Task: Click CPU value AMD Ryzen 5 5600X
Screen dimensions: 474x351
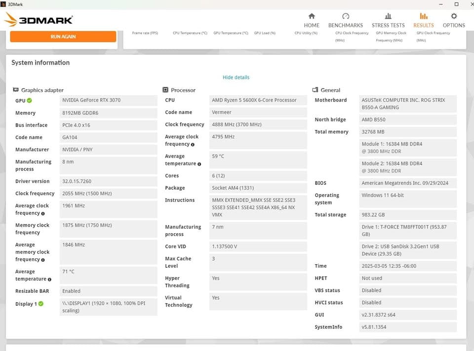Action: 258,100
